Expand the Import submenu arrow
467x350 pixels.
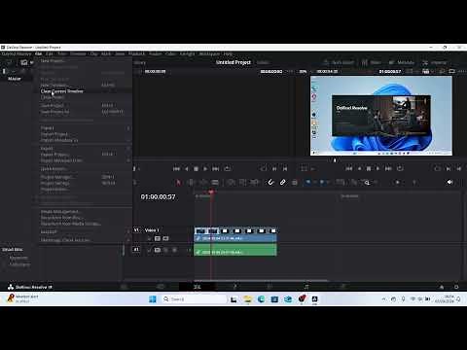point(128,128)
